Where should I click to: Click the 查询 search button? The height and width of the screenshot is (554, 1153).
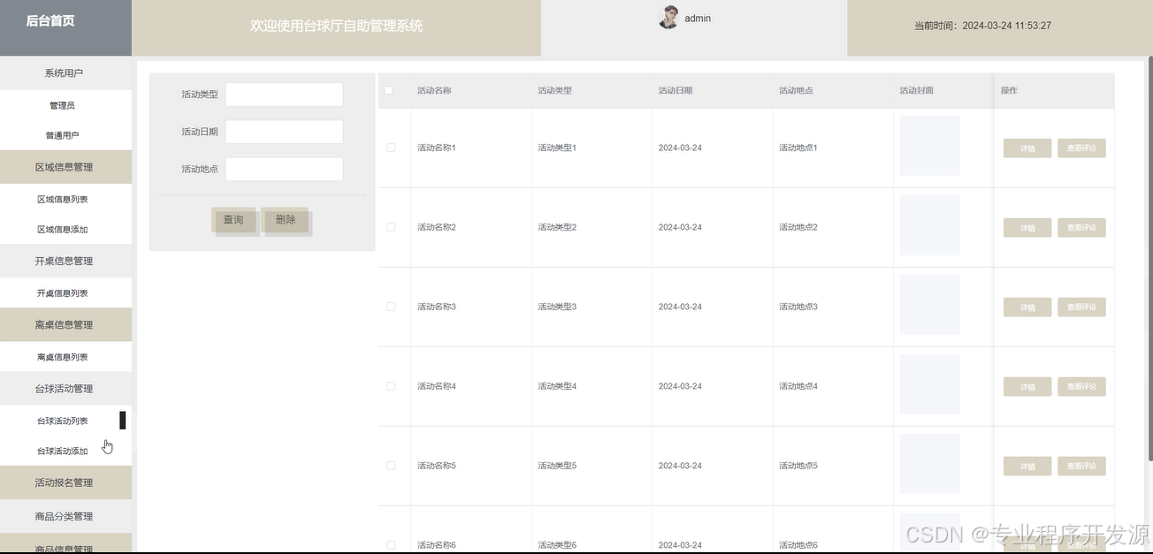tap(233, 219)
